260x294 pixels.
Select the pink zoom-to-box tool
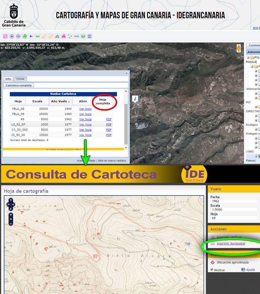click(x=5, y=36)
